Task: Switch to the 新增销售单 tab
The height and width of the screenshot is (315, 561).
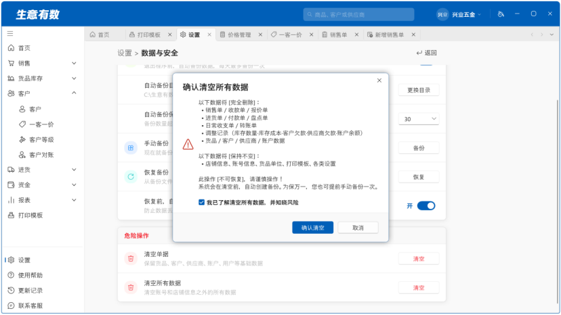Action: [x=386, y=34]
